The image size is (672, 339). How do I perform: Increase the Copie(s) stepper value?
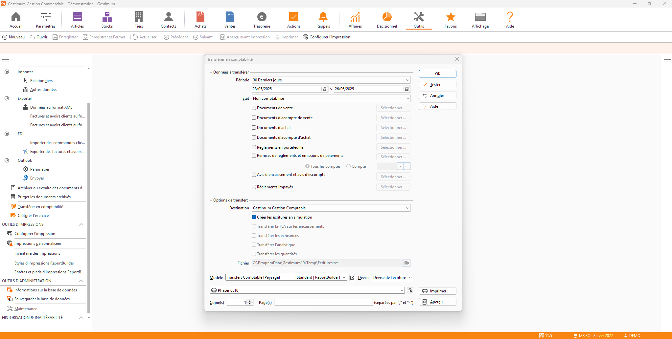250,301
